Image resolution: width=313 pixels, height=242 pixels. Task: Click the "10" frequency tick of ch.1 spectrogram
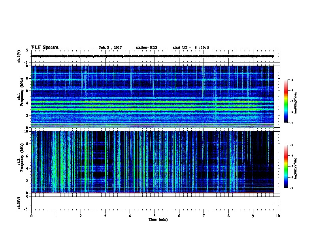27,66
